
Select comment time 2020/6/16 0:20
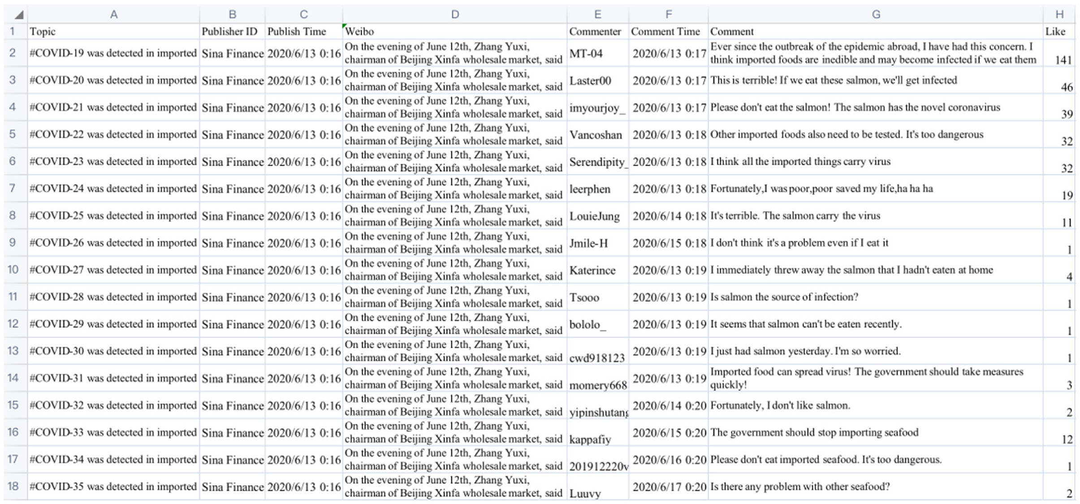(x=669, y=460)
